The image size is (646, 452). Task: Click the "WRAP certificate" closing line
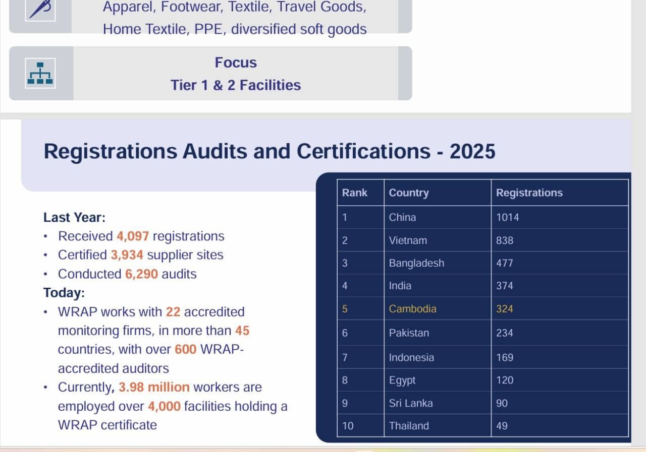coord(107,425)
